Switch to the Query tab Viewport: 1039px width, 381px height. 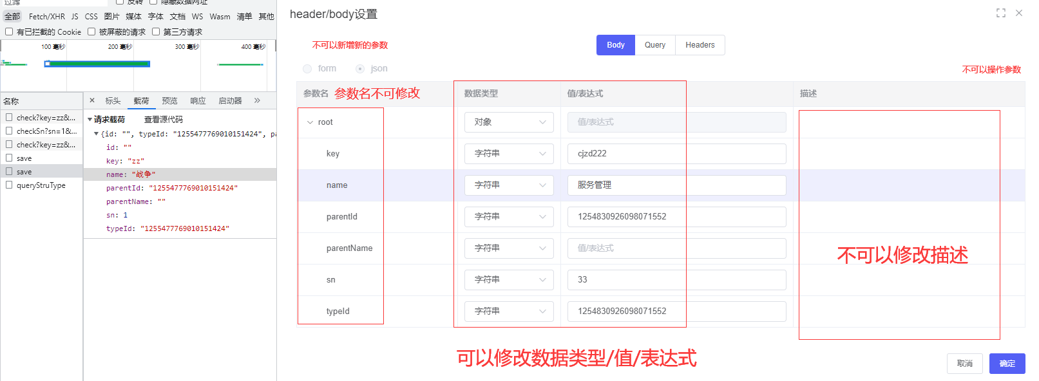pos(654,45)
